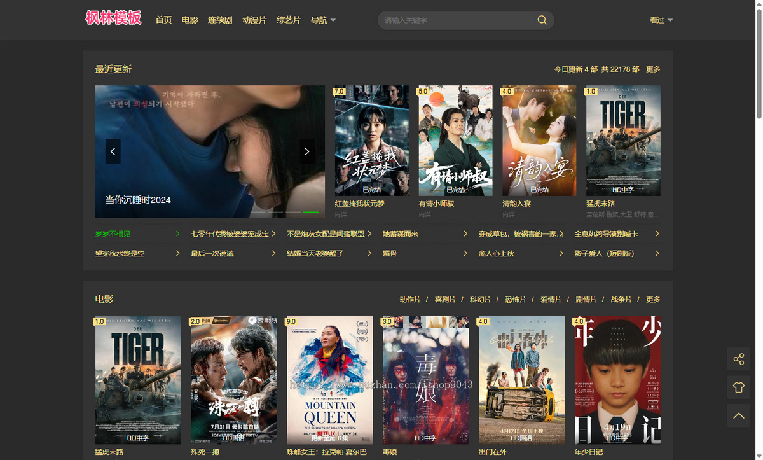Click 清韵入宴 title below poster
The width and height of the screenshot is (763, 460).
coord(517,204)
